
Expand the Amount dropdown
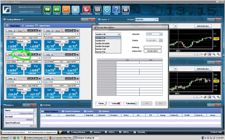(161, 34)
